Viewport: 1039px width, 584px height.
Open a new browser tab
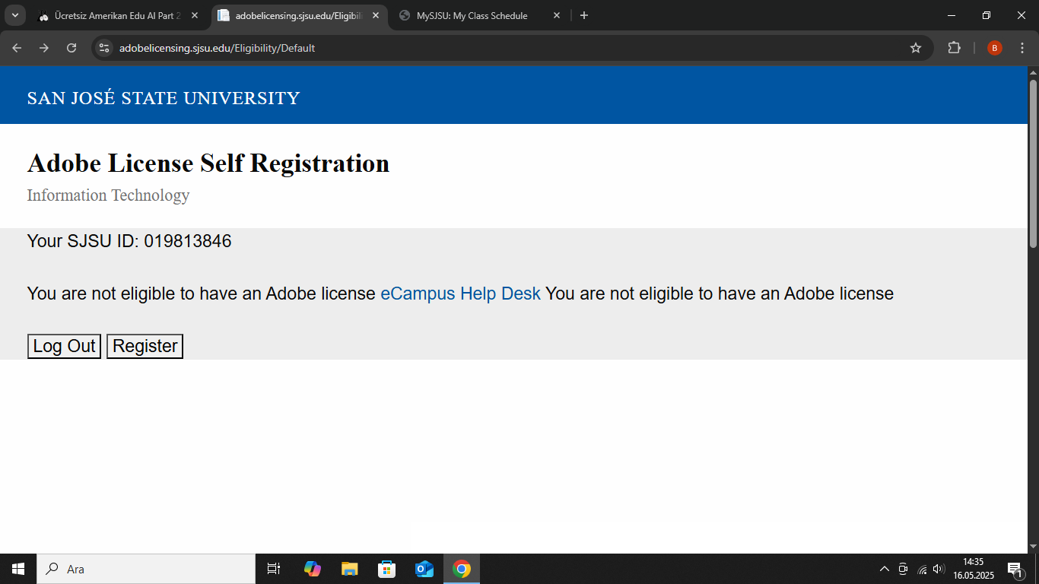(x=584, y=15)
